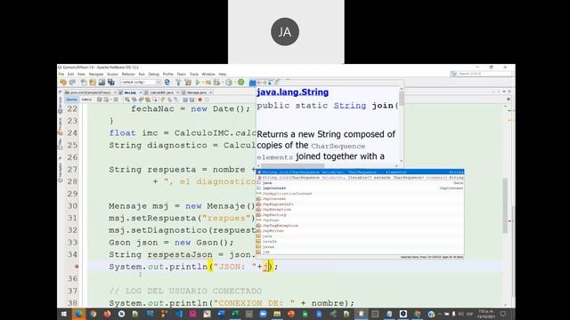Select second String.join Iterable completion suggestion
Image resolution: width=570 pixels, height=320 pixels.
point(360,178)
